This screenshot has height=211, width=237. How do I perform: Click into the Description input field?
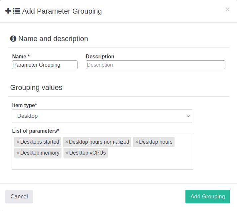click(x=155, y=65)
